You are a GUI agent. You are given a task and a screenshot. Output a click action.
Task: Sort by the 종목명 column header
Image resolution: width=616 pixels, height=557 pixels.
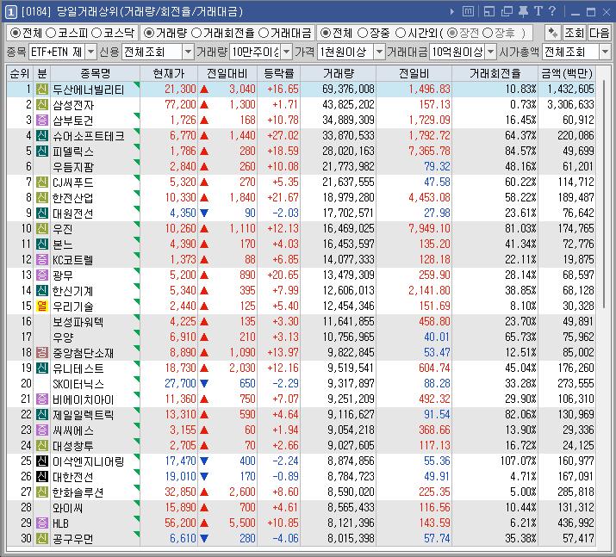(x=95, y=73)
